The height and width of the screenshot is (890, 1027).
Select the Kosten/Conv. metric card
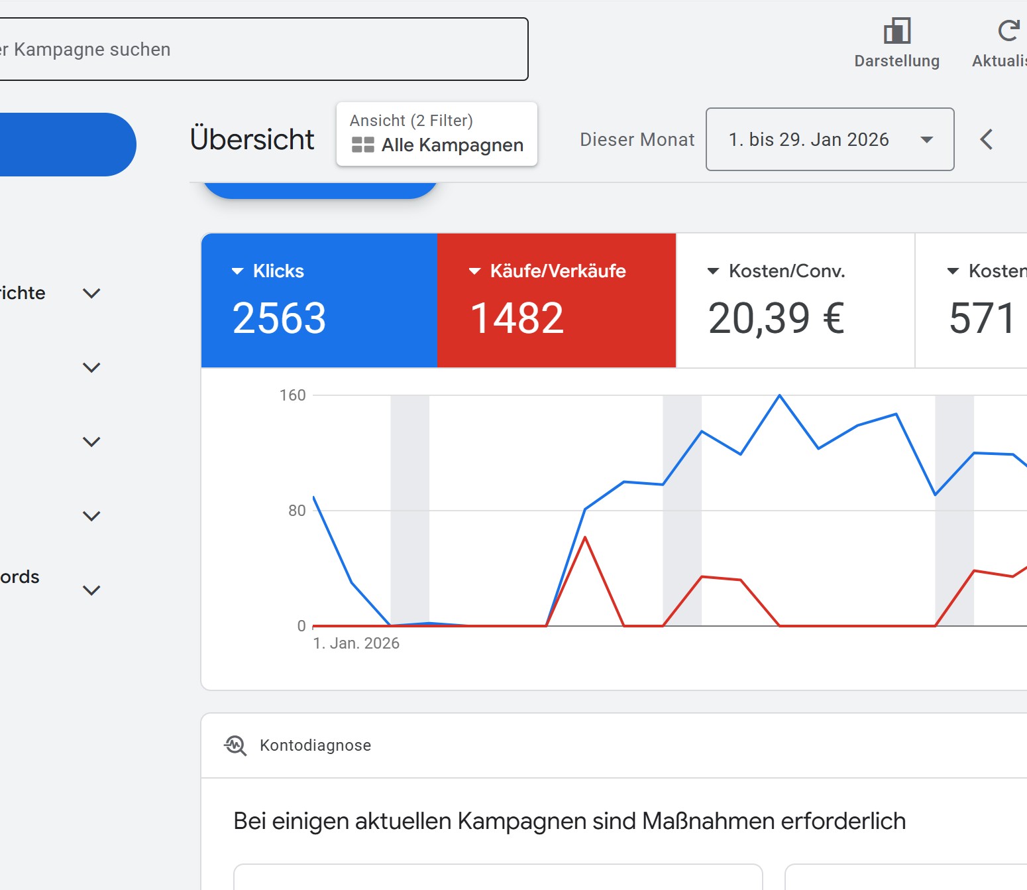tap(794, 300)
